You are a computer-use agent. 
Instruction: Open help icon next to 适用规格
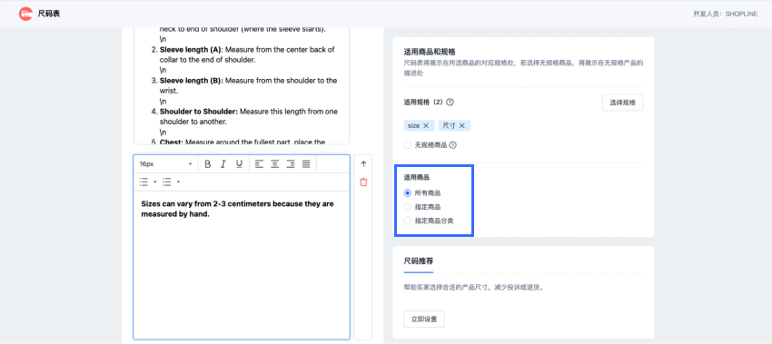tap(450, 103)
